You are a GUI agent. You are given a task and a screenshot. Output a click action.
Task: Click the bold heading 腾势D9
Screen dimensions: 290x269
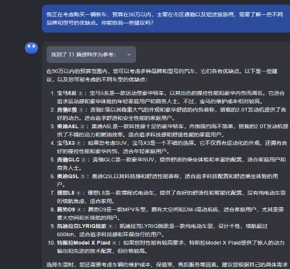66,210
